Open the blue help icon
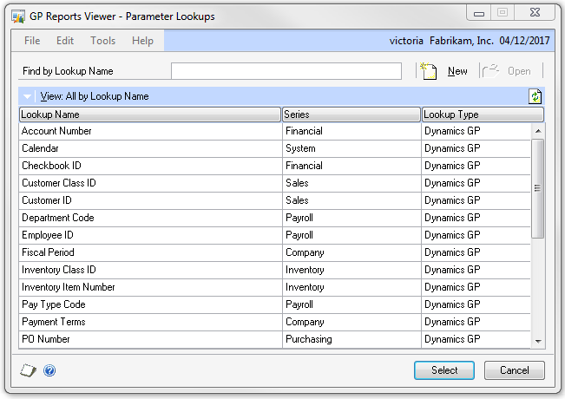The width and height of the screenshot is (565, 399). [49, 370]
